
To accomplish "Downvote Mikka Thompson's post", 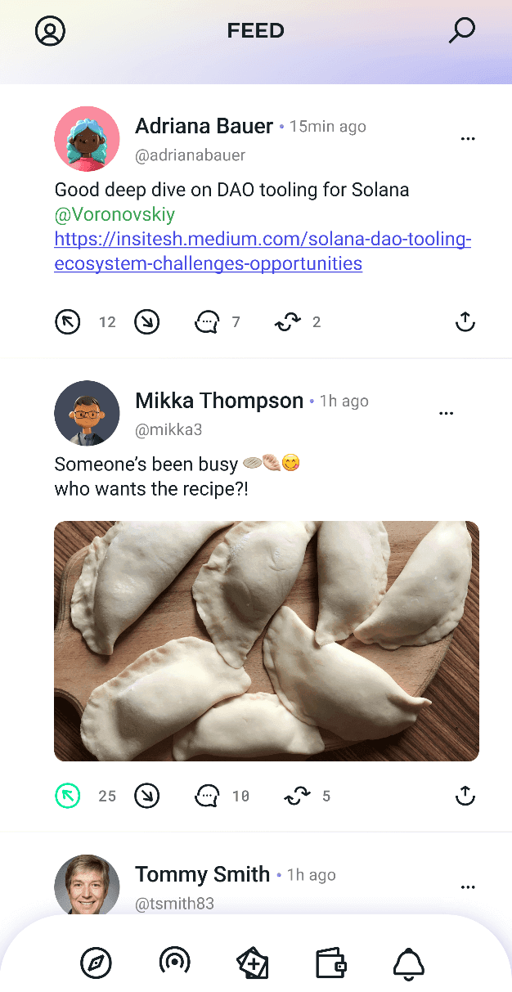I will click(x=147, y=796).
